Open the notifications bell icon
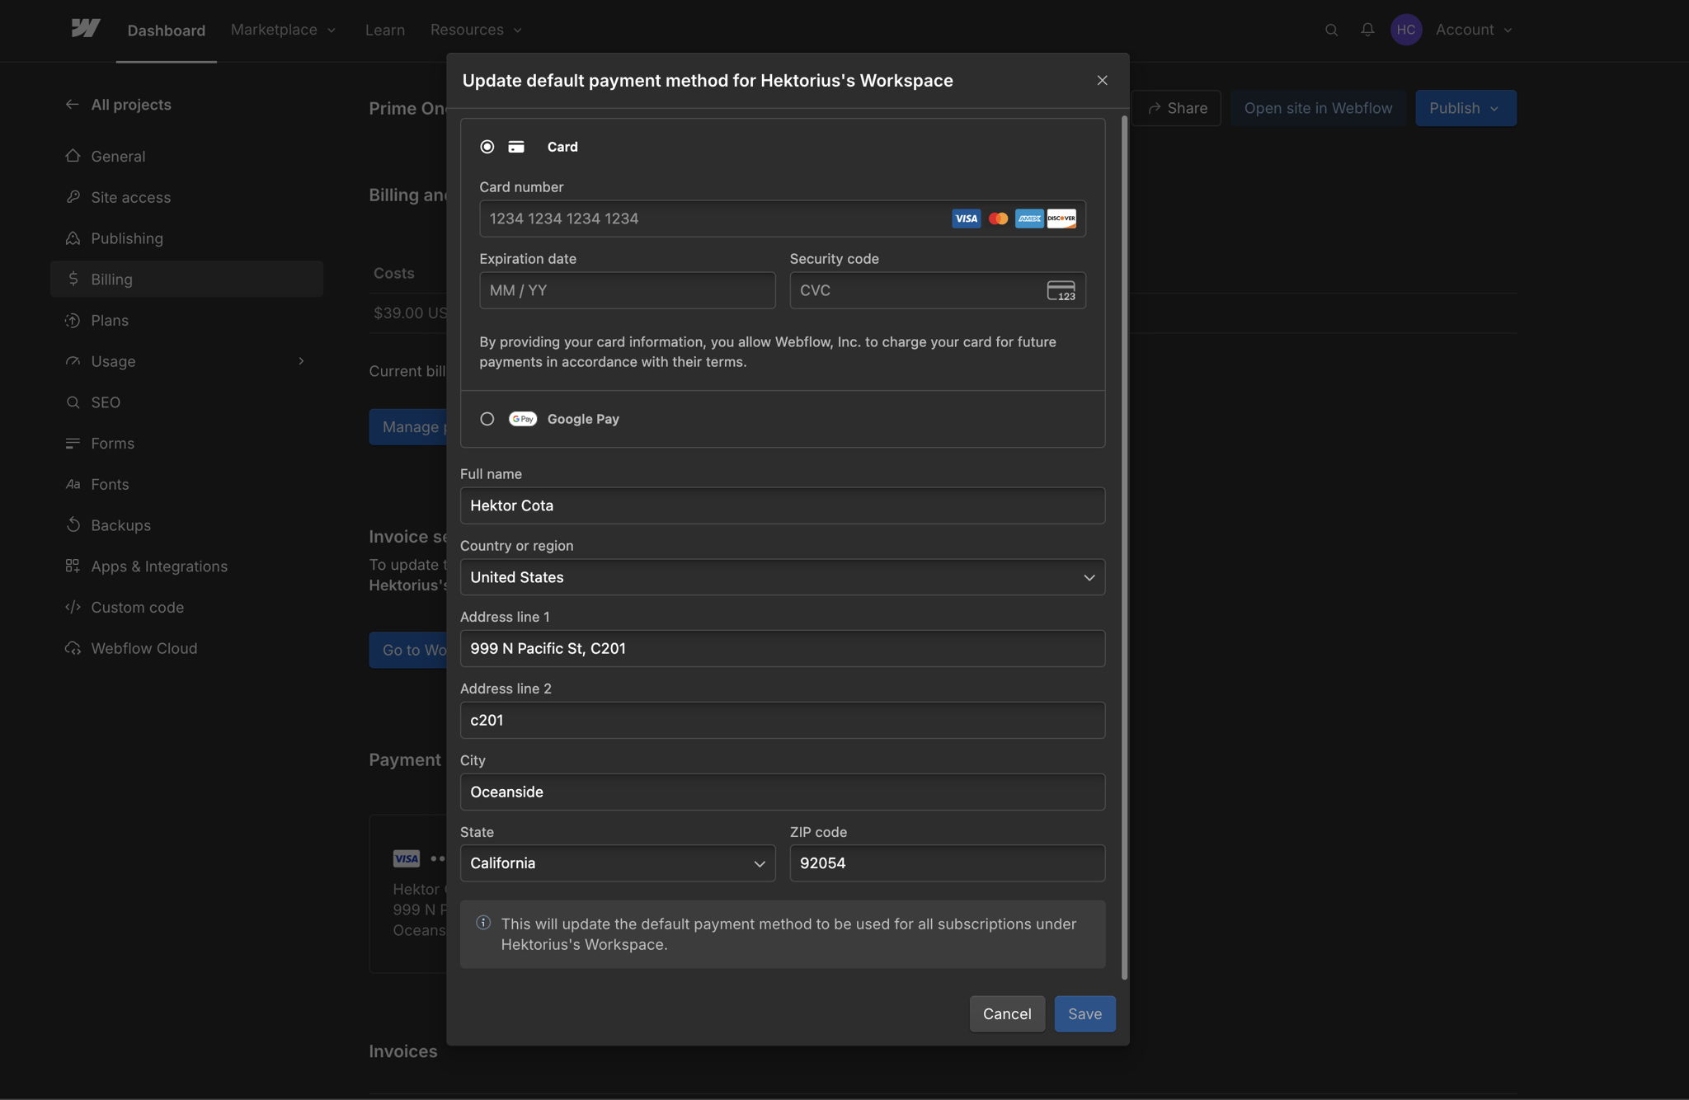1689x1100 pixels. click(x=1367, y=30)
